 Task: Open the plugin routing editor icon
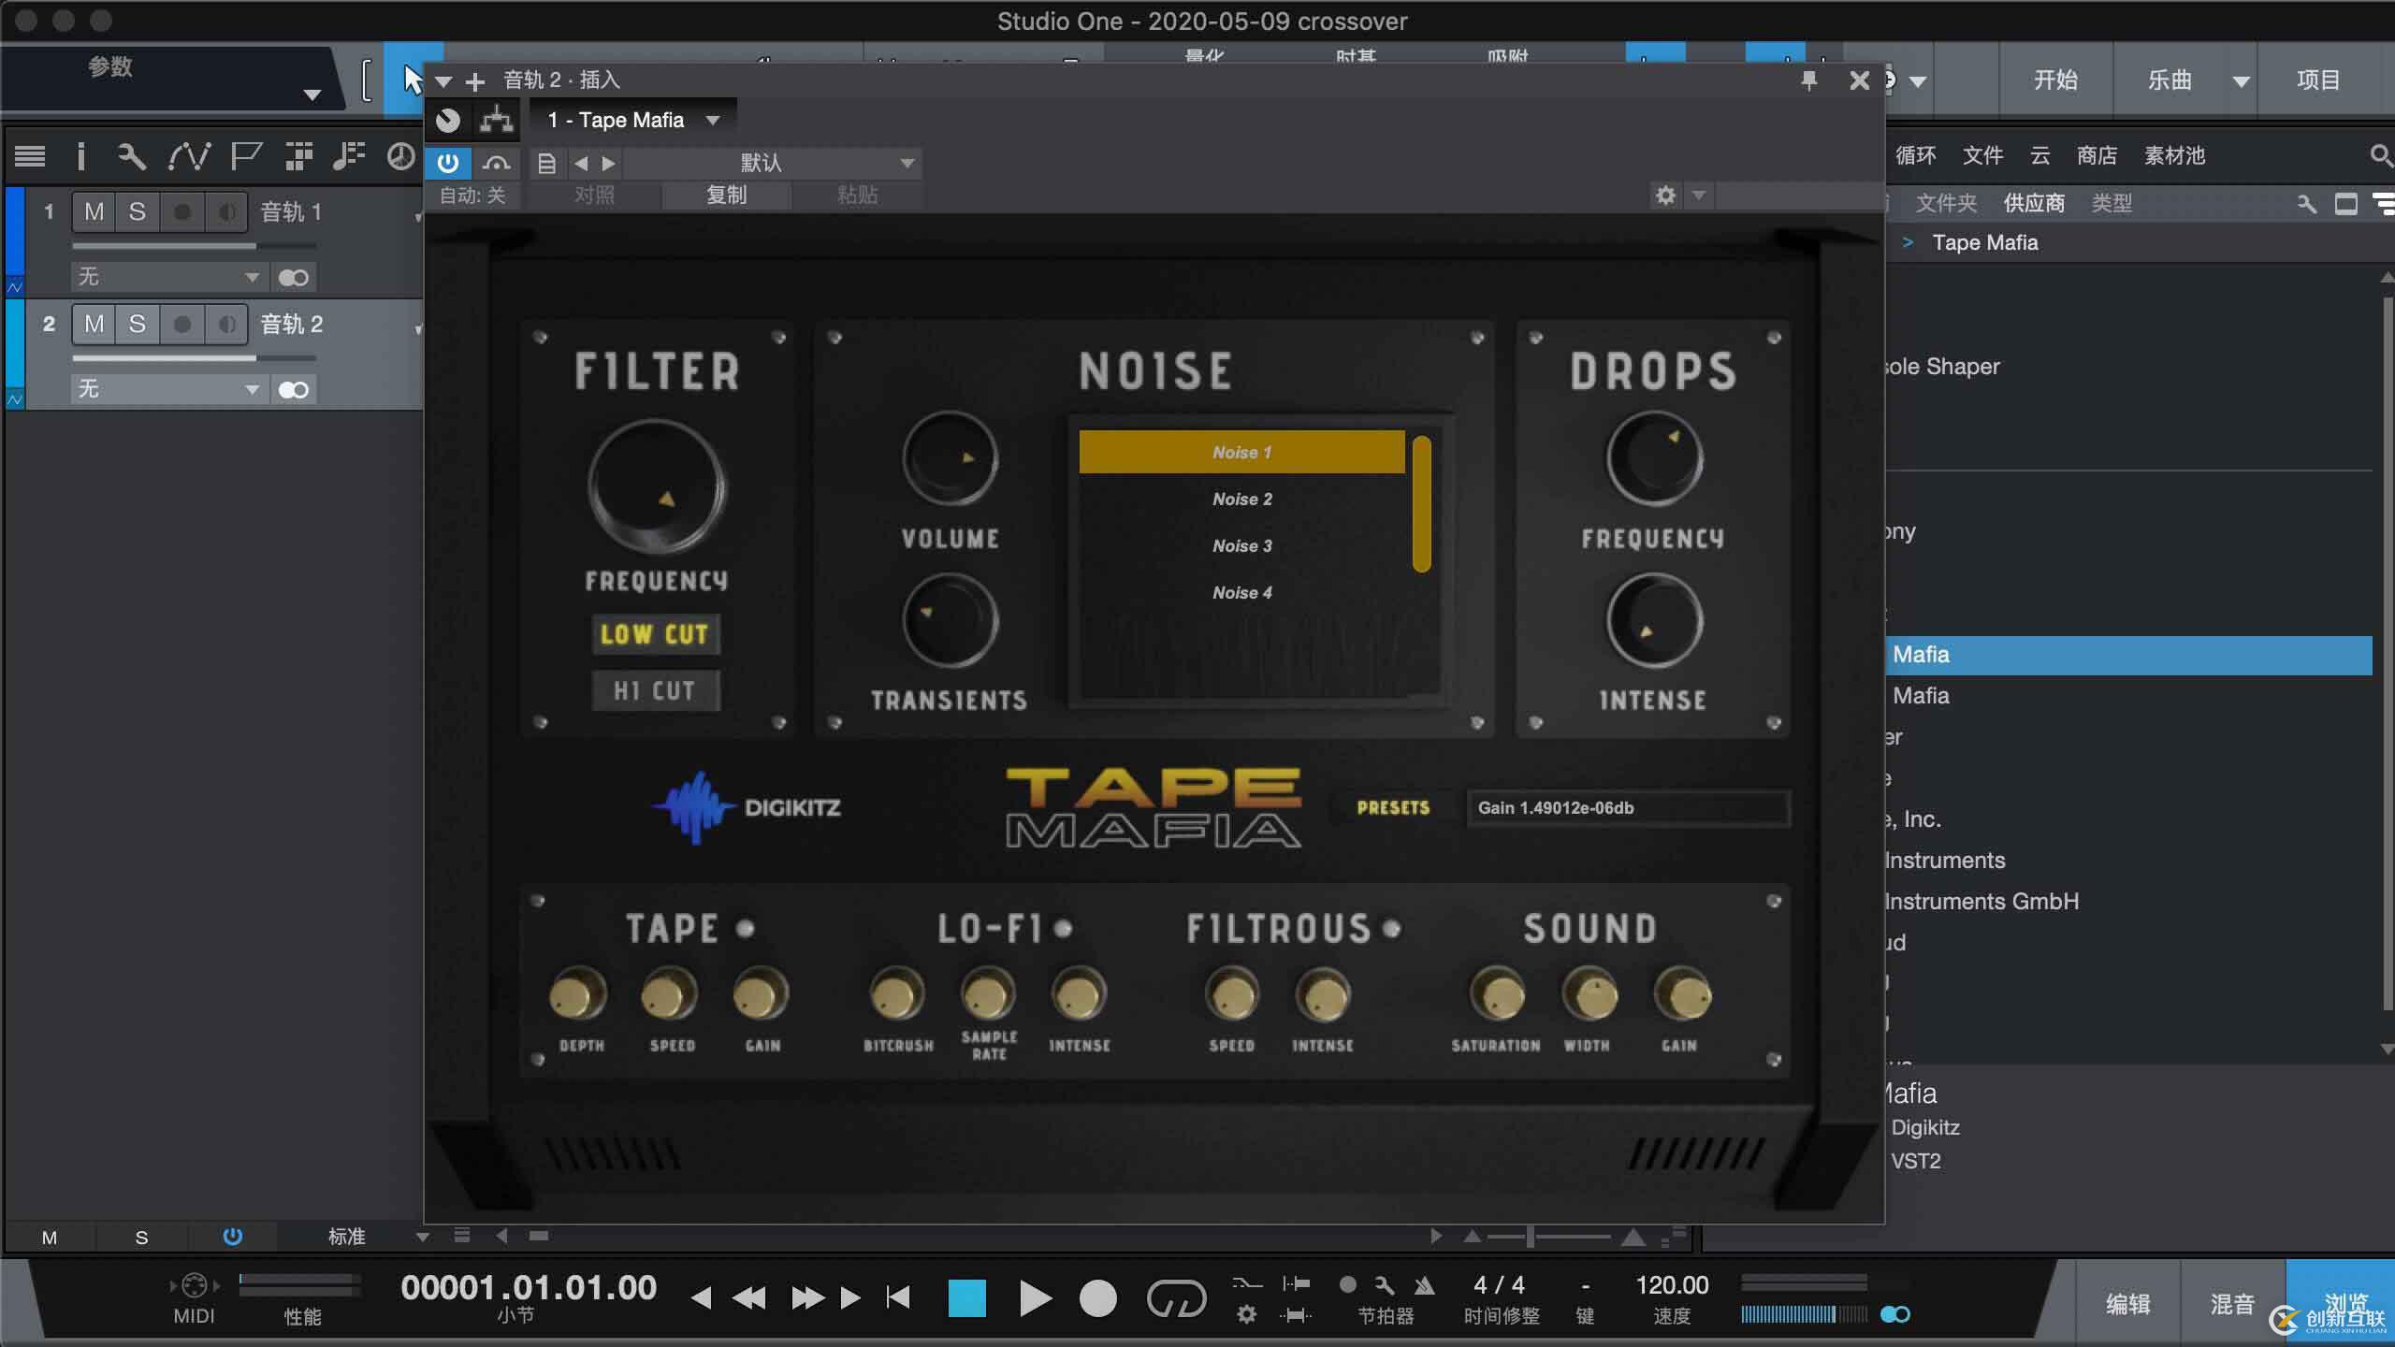(x=496, y=120)
